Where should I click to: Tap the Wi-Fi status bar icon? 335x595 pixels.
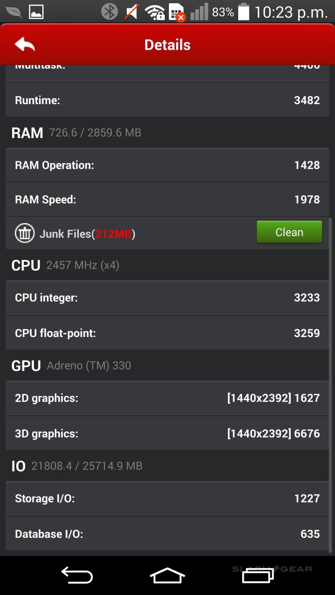click(x=154, y=12)
